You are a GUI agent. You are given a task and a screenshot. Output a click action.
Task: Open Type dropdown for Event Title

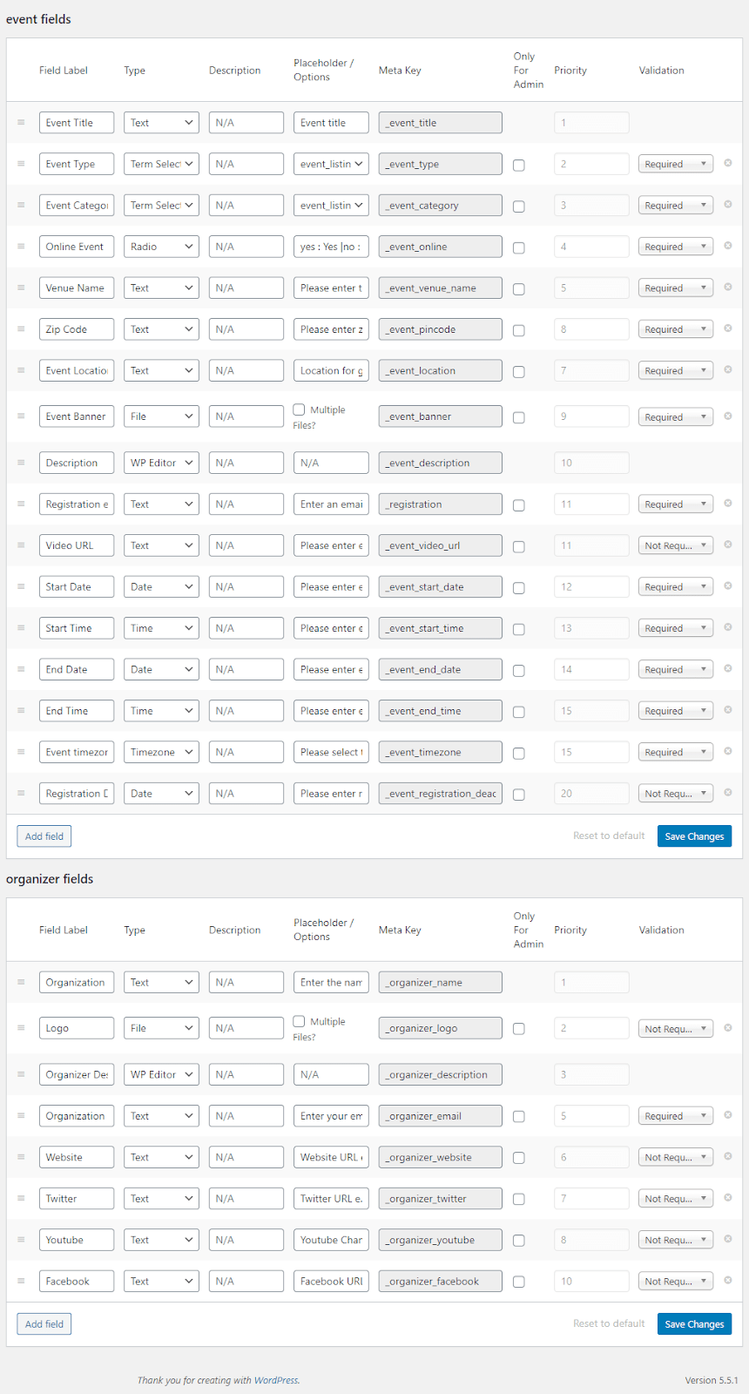(x=161, y=123)
